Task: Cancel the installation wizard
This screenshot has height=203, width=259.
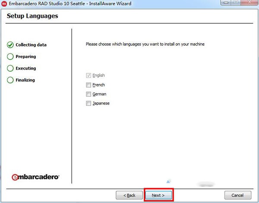Action: [238, 195]
